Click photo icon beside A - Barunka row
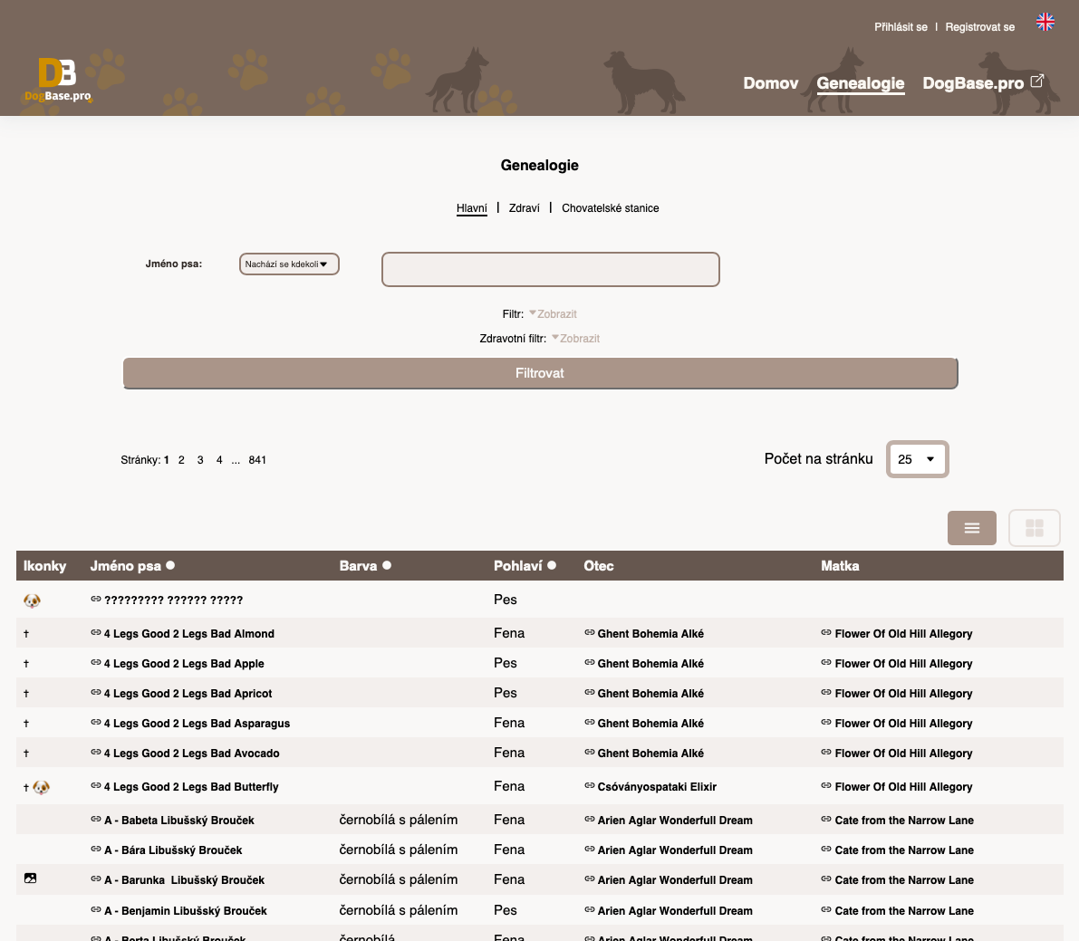Image resolution: width=1079 pixels, height=941 pixels. [31, 879]
